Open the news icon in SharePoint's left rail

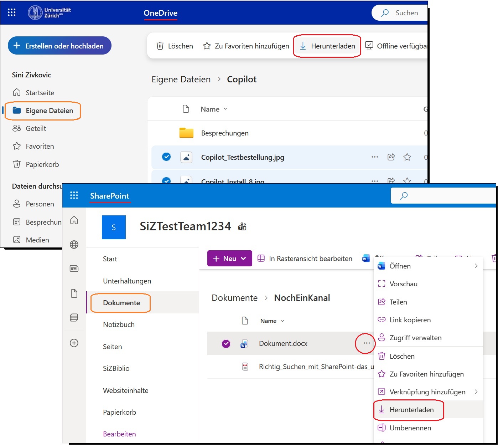point(74,268)
